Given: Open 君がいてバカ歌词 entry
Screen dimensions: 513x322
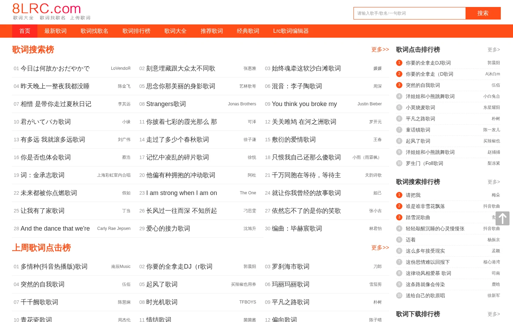Looking at the screenshot, I should pyautogui.click(x=46, y=122).
